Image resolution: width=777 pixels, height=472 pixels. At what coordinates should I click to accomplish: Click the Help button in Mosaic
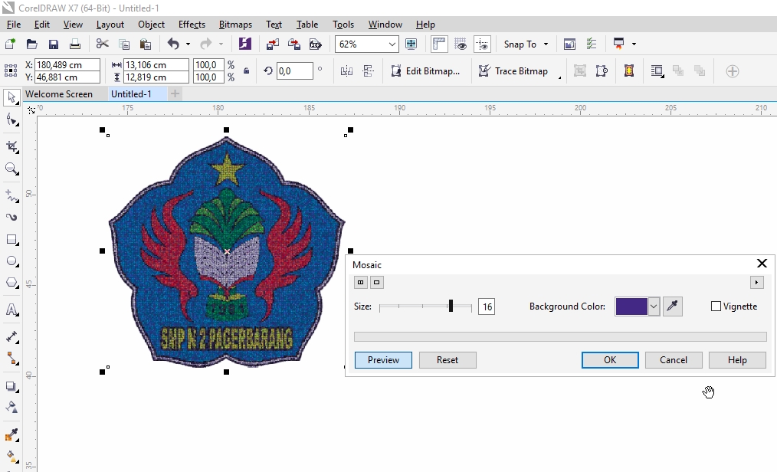(737, 360)
